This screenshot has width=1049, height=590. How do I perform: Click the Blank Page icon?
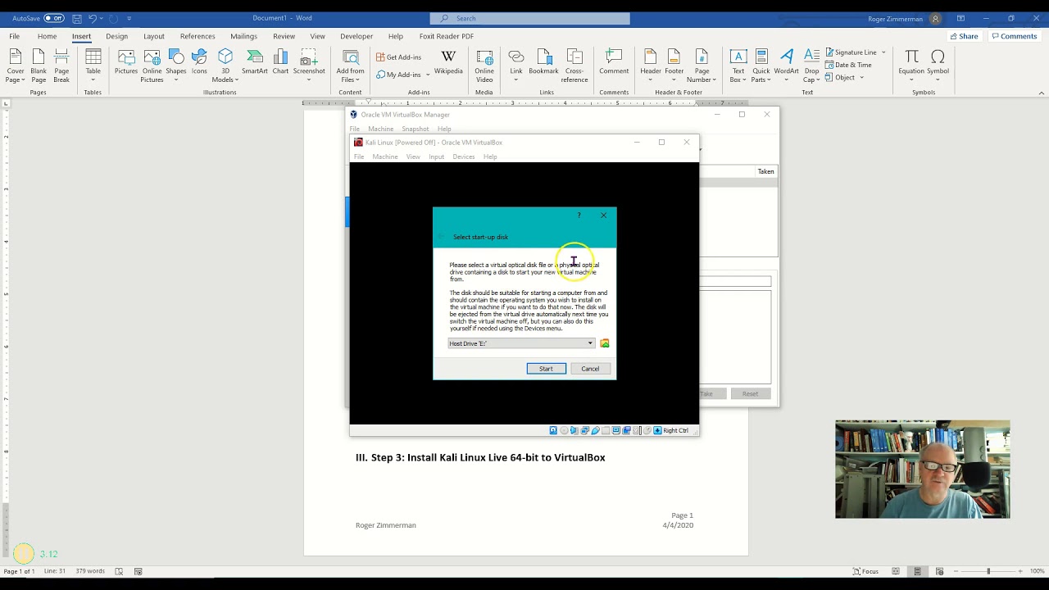[x=39, y=66]
